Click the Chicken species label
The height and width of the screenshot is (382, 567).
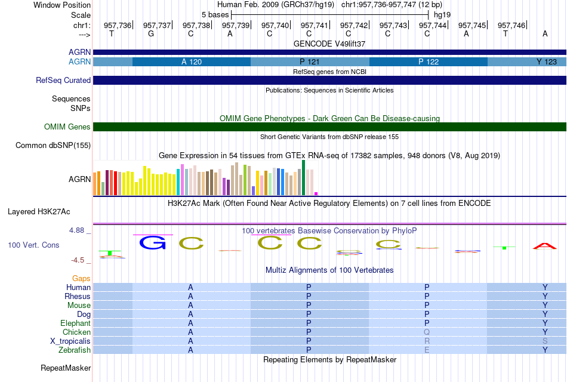click(76, 332)
